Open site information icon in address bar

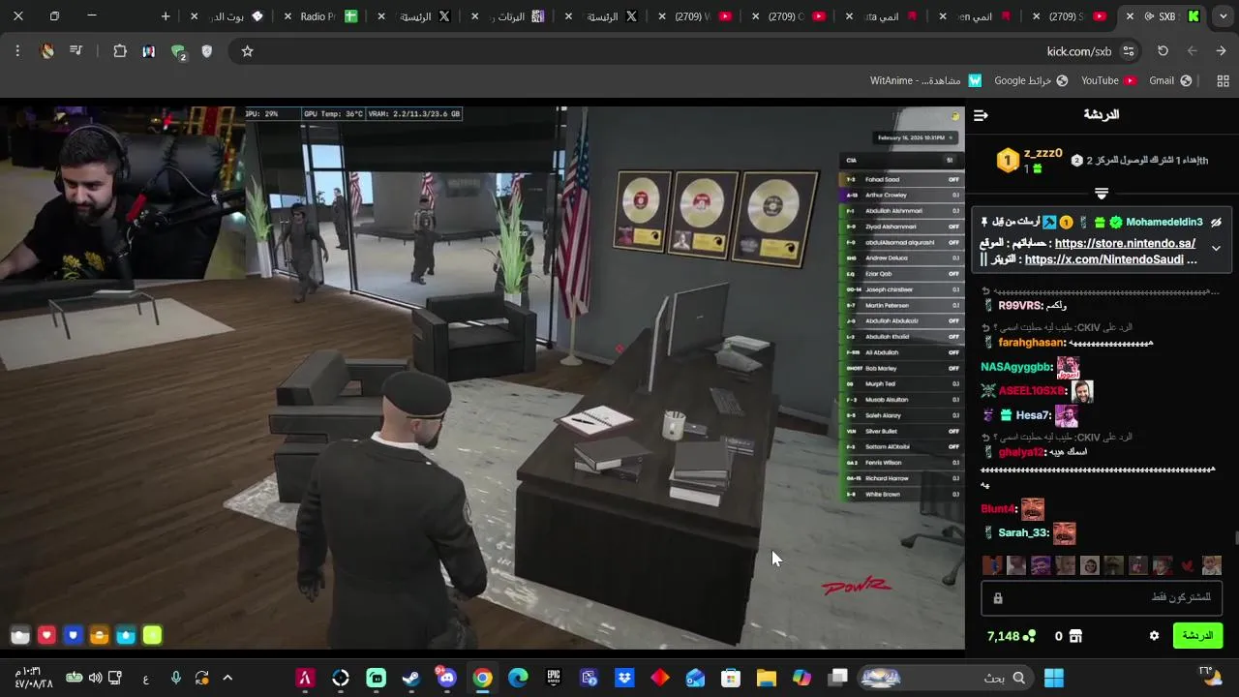pos(1128,51)
